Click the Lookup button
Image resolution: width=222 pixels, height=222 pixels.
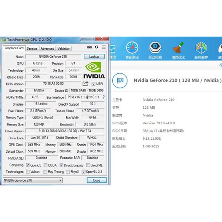point(94,56)
